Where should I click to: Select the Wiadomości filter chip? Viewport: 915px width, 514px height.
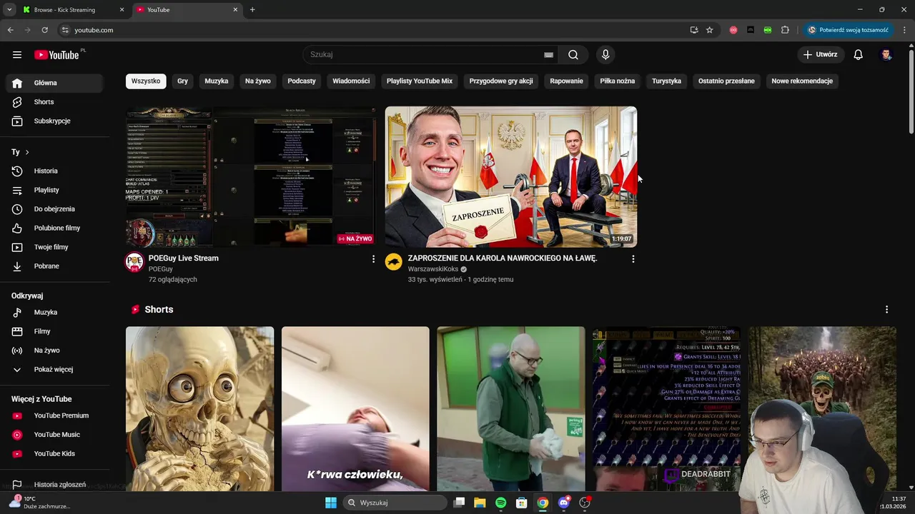351,81
